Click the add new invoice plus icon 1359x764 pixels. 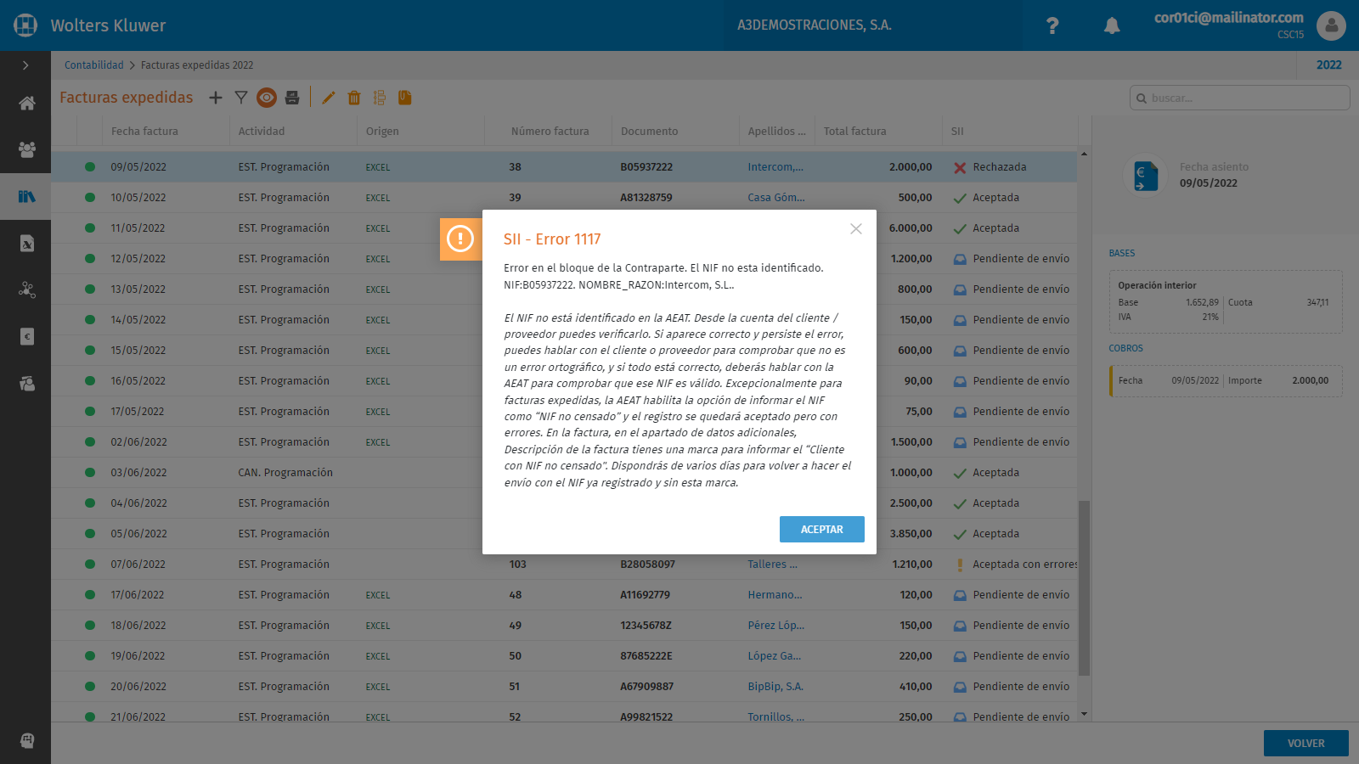(x=216, y=98)
